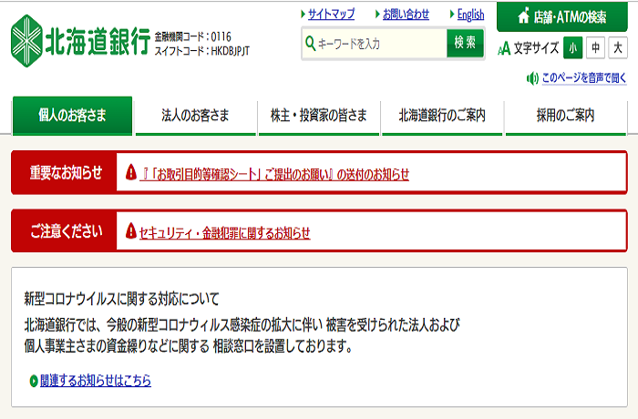
Task: Click the warning icon beside セキュリティ notice
Action: coord(131,230)
